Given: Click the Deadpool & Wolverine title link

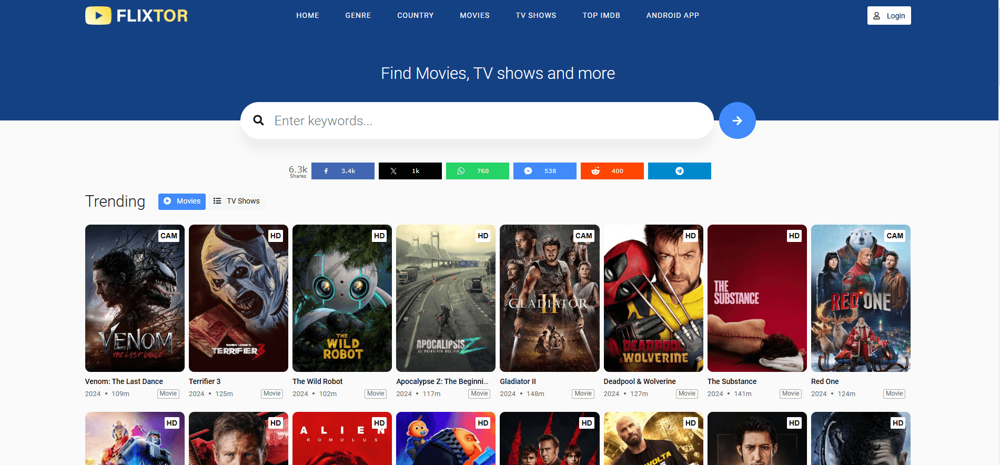Looking at the screenshot, I should pos(640,381).
